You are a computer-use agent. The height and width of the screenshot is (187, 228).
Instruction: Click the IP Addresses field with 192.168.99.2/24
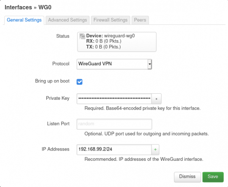pyautogui.click(x=114, y=149)
